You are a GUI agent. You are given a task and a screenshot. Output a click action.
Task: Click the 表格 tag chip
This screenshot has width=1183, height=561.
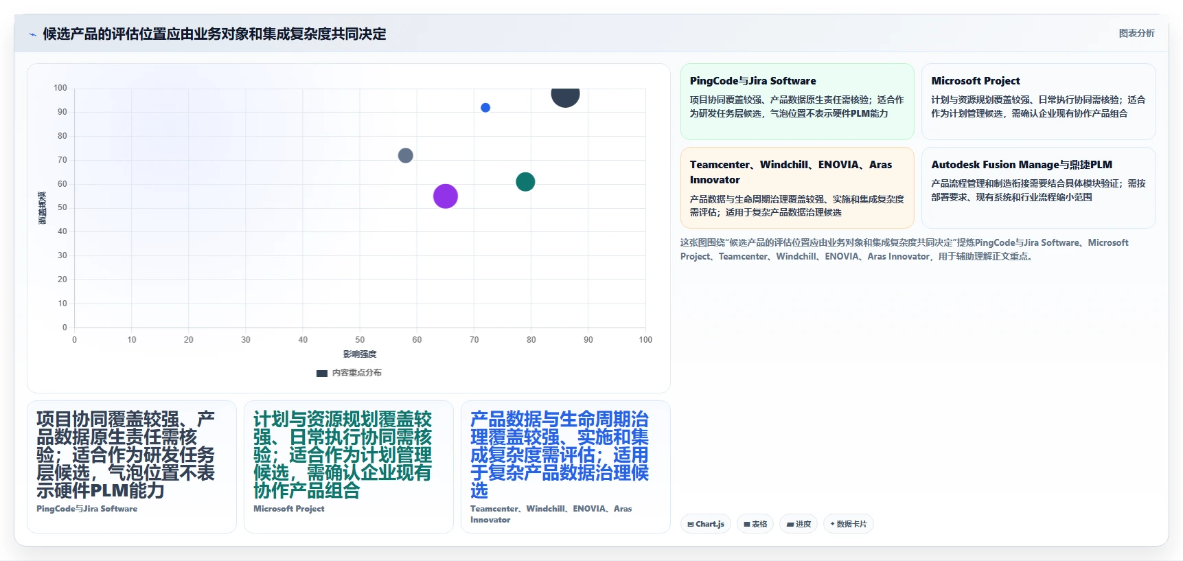[x=755, y=524]
